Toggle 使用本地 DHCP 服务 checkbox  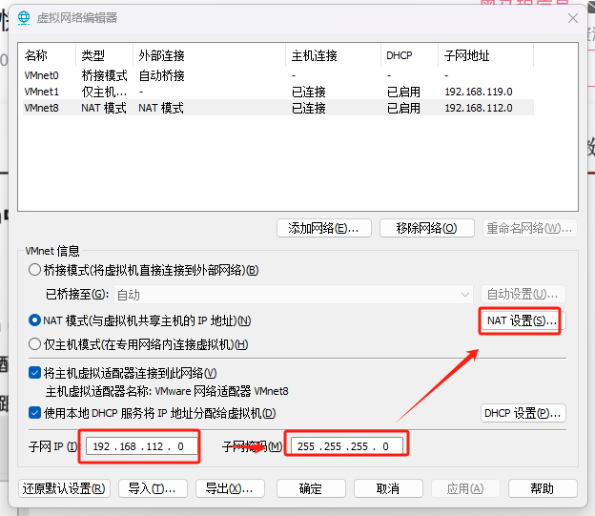click(34, 413)
